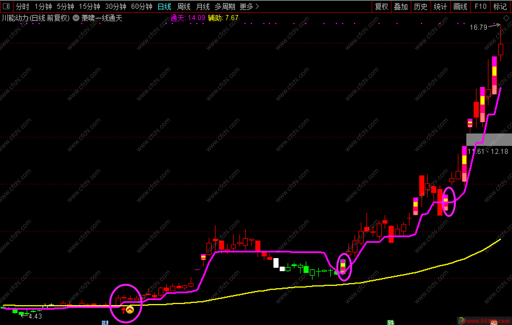Click the green 跌 marker at bottom
The image size is (512, 325).
pos(391,322)
